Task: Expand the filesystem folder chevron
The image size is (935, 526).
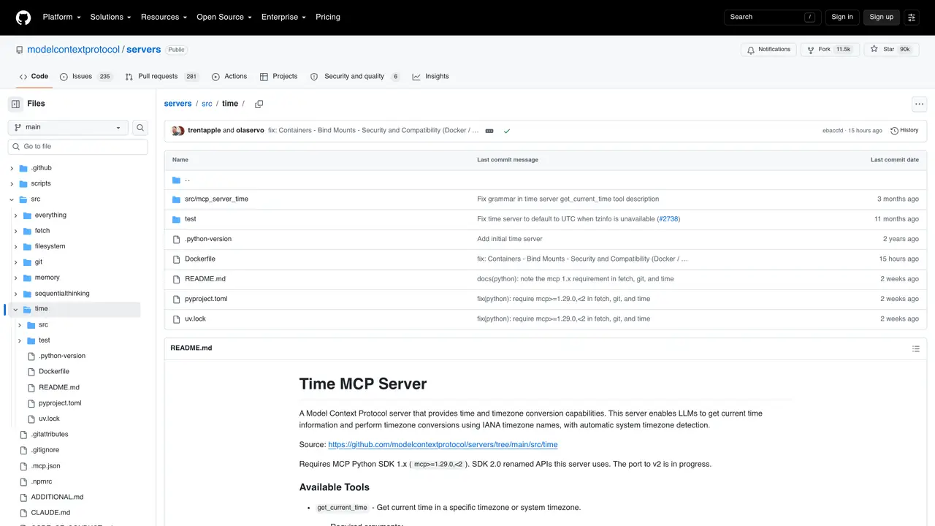Action: point(15,247)
